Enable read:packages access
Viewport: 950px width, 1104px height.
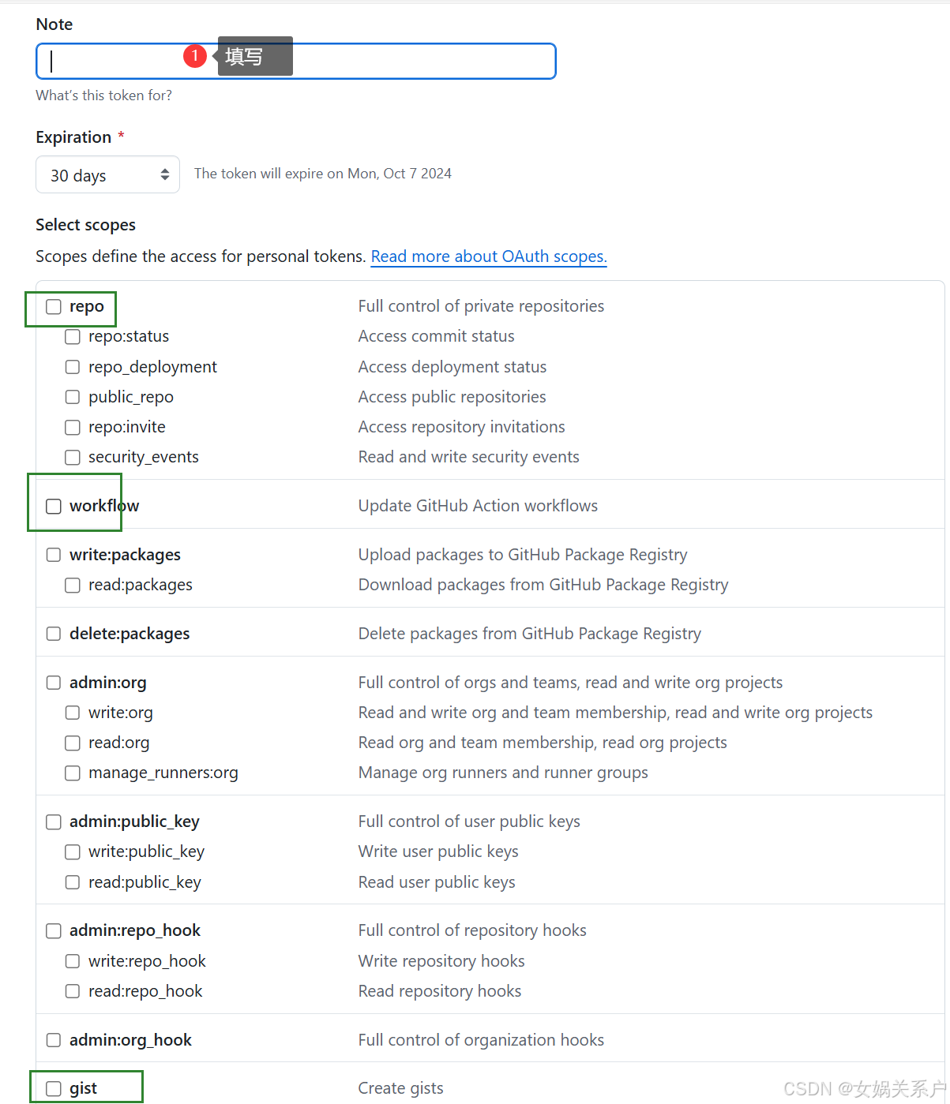(x=72, y=585)
